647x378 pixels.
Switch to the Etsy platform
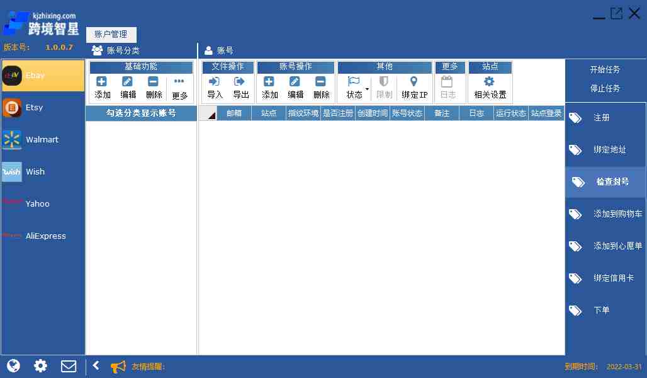(43, 107)
